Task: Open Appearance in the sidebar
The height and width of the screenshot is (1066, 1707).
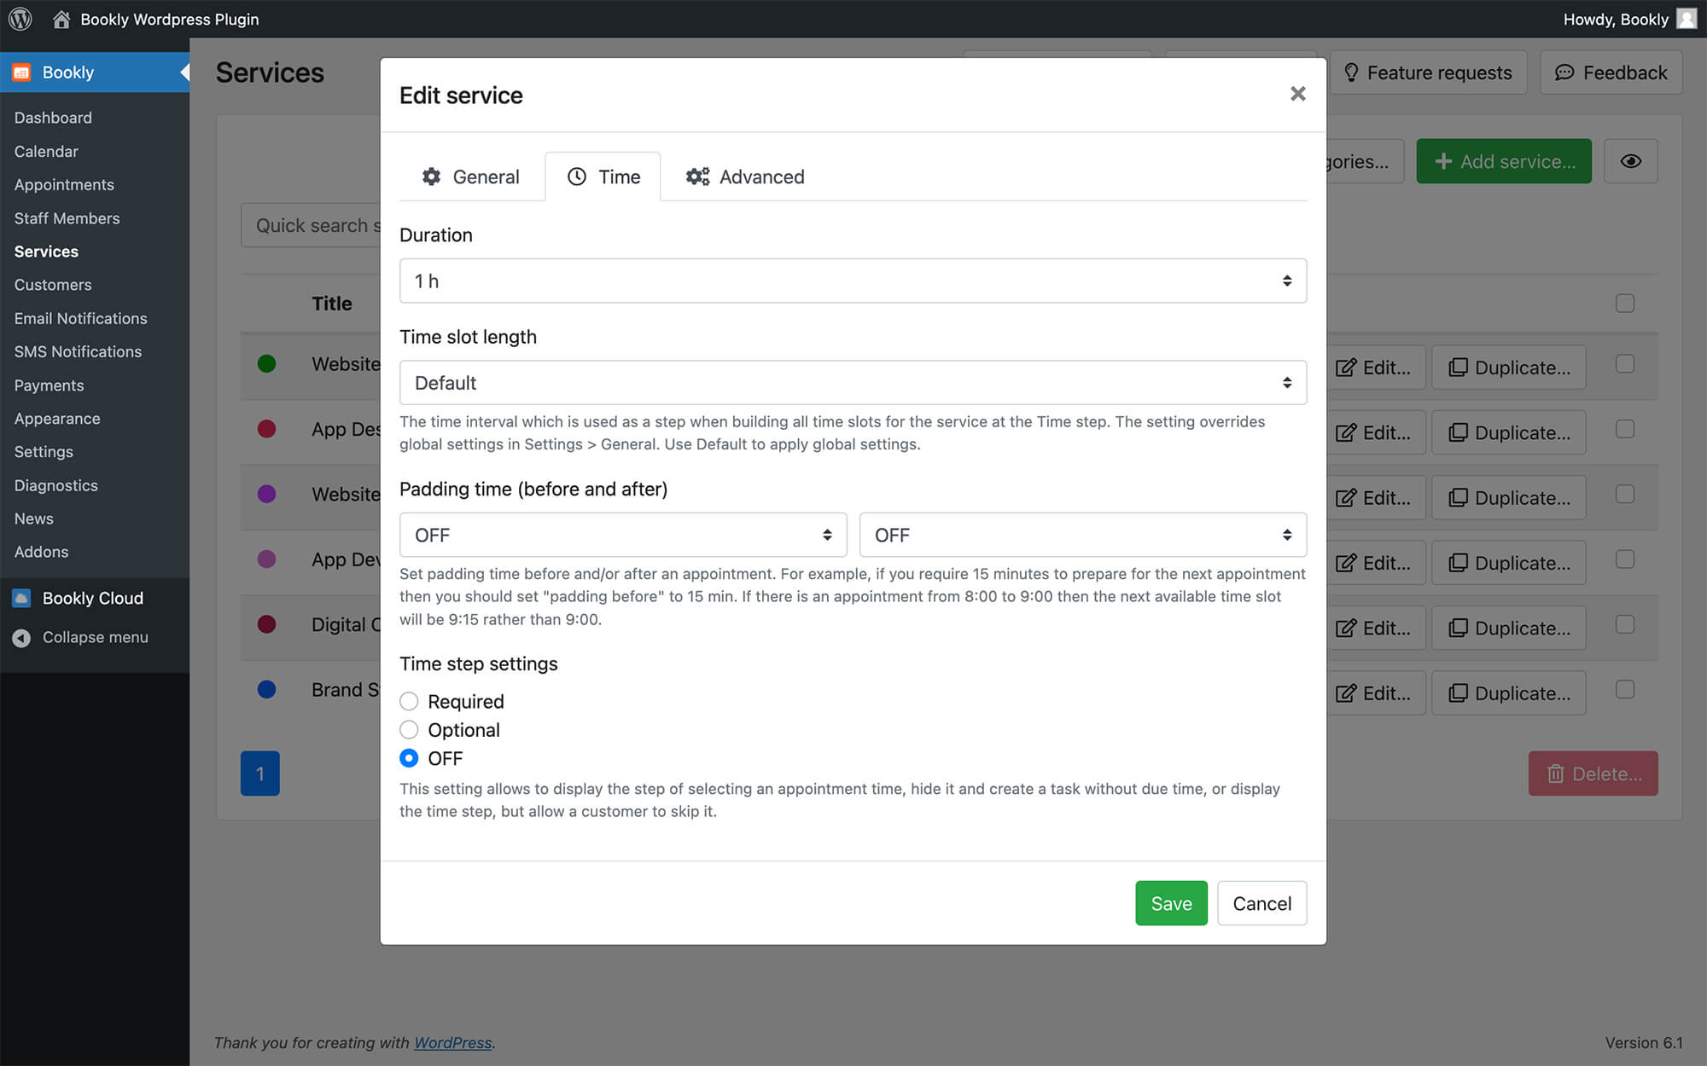Action: coord(57,419)
